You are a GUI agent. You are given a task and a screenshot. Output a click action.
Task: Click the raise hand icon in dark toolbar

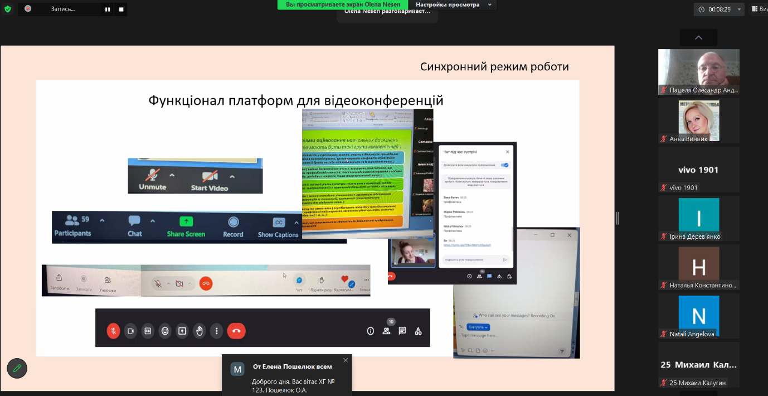tap(200, 331)
